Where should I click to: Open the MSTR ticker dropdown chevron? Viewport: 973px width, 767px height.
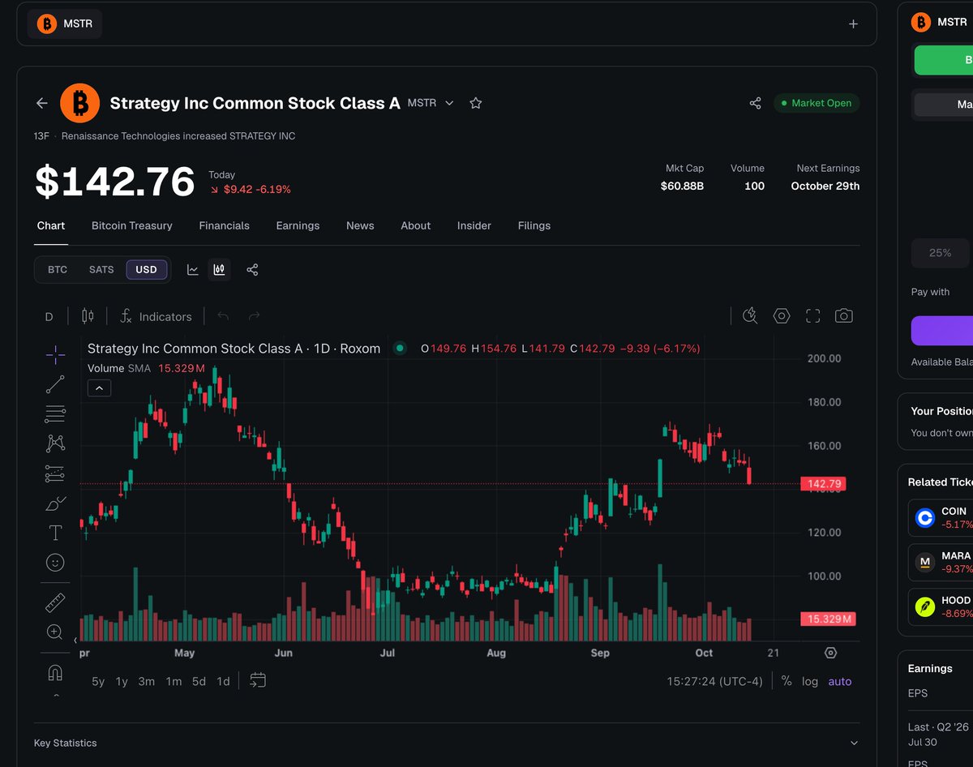click(x=450, y=103)
